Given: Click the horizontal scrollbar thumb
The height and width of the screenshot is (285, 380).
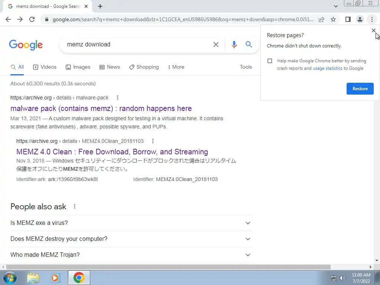Looking at the screenshot, I should coord(168,267).
